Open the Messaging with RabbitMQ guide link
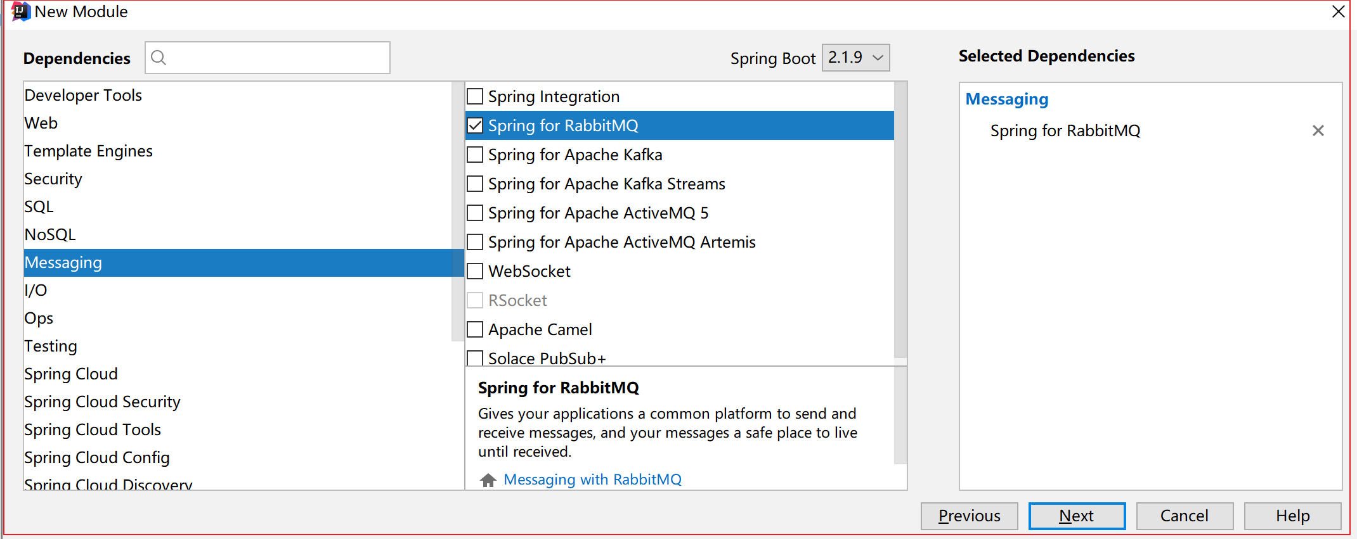This screenshot has height=539, width=1357. pos(592,479)
